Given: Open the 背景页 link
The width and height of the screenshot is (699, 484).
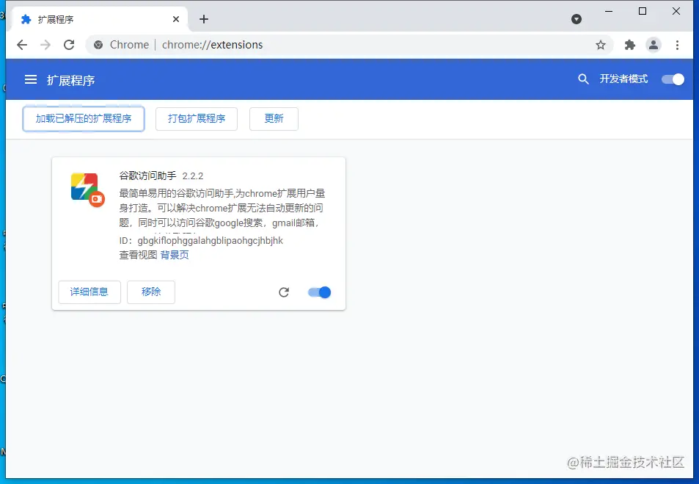Looking at the screenshot, I should [175, 255].
